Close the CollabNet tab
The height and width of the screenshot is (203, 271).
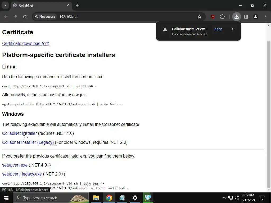point(68,5)
